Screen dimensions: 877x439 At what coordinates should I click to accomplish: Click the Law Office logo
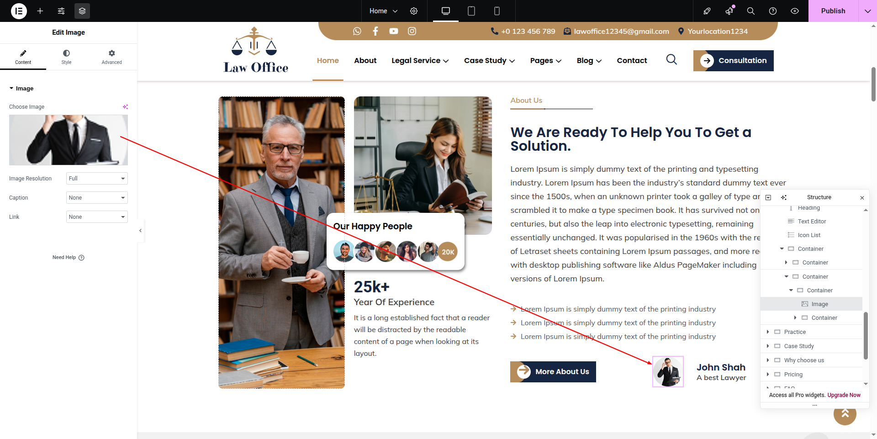coord(256,50)
